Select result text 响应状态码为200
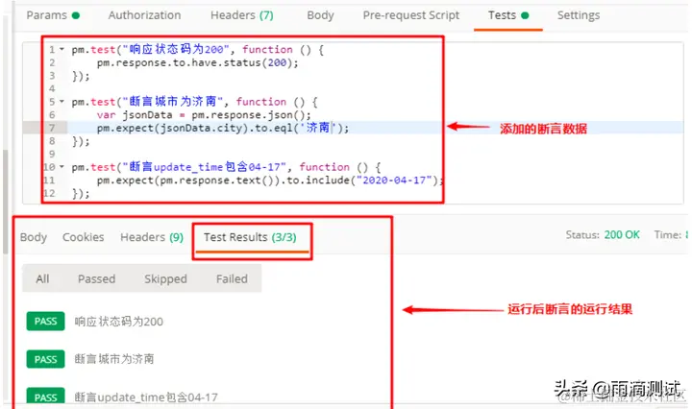Screen dimensions: 692x409 [119, 322]
